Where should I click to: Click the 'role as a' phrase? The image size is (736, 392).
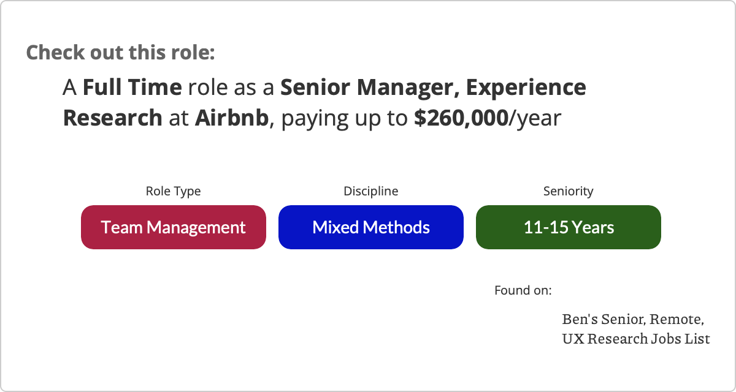click(x=231, y=88)
